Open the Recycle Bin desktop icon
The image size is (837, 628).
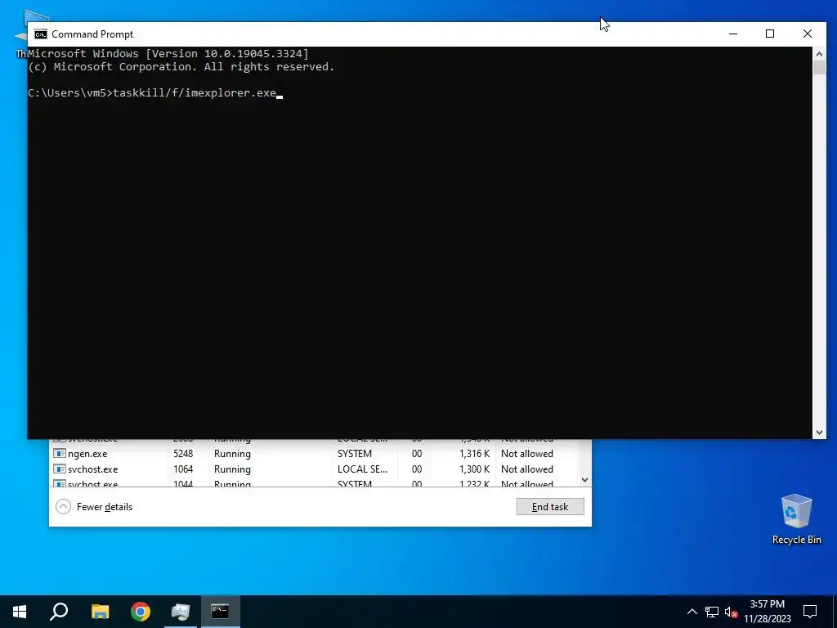coord(796,519)
